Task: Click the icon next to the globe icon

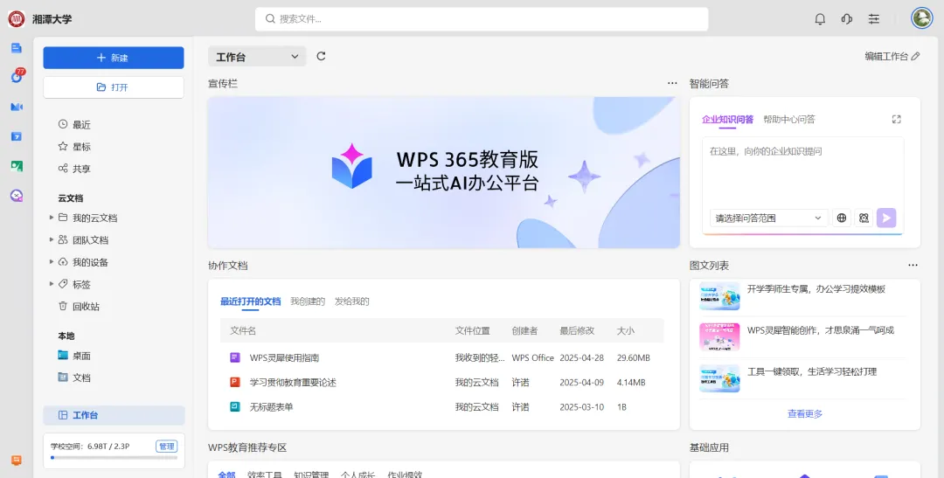Action: [x=864, y=218]
